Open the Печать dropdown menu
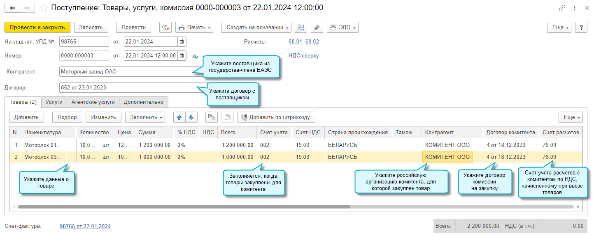This screenshot has width=594, height=236. point(194,27)
